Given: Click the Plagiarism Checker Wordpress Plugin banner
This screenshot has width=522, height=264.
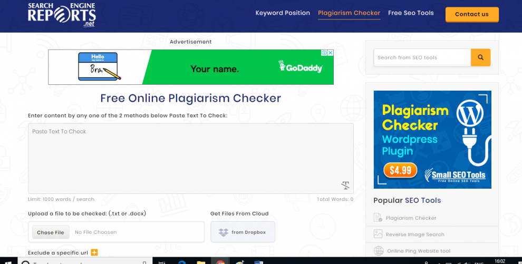Looking at the screenshot, I should pos(432,140).
